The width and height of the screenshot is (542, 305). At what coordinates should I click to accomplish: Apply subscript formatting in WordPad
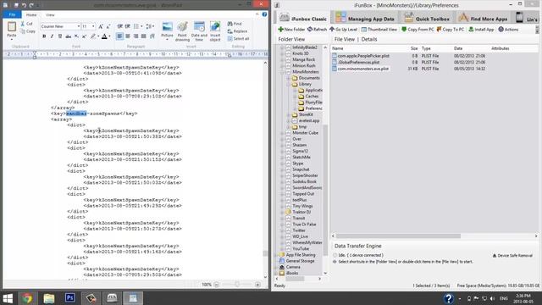click(76, 36)
